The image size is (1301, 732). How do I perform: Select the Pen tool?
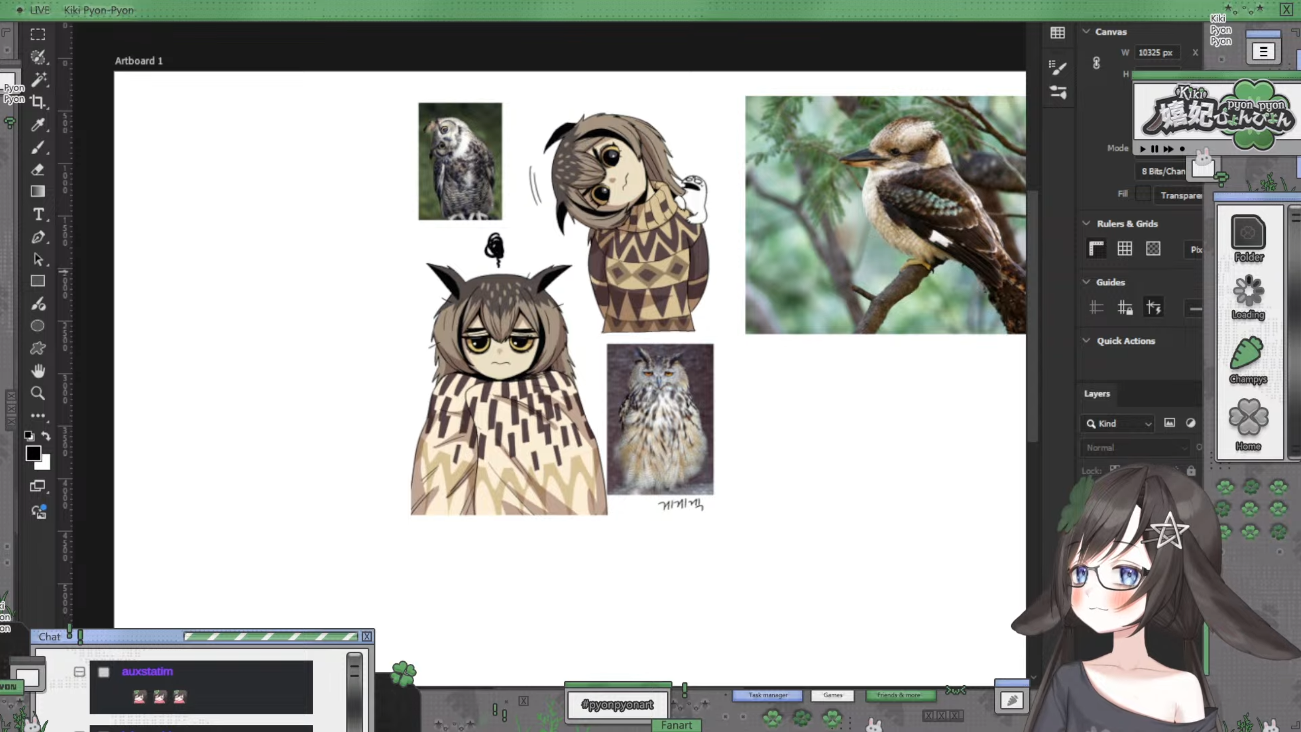(38, 237)
